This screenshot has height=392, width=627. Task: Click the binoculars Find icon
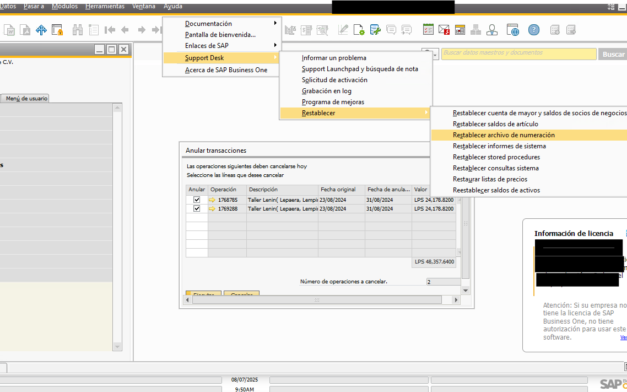78,30
